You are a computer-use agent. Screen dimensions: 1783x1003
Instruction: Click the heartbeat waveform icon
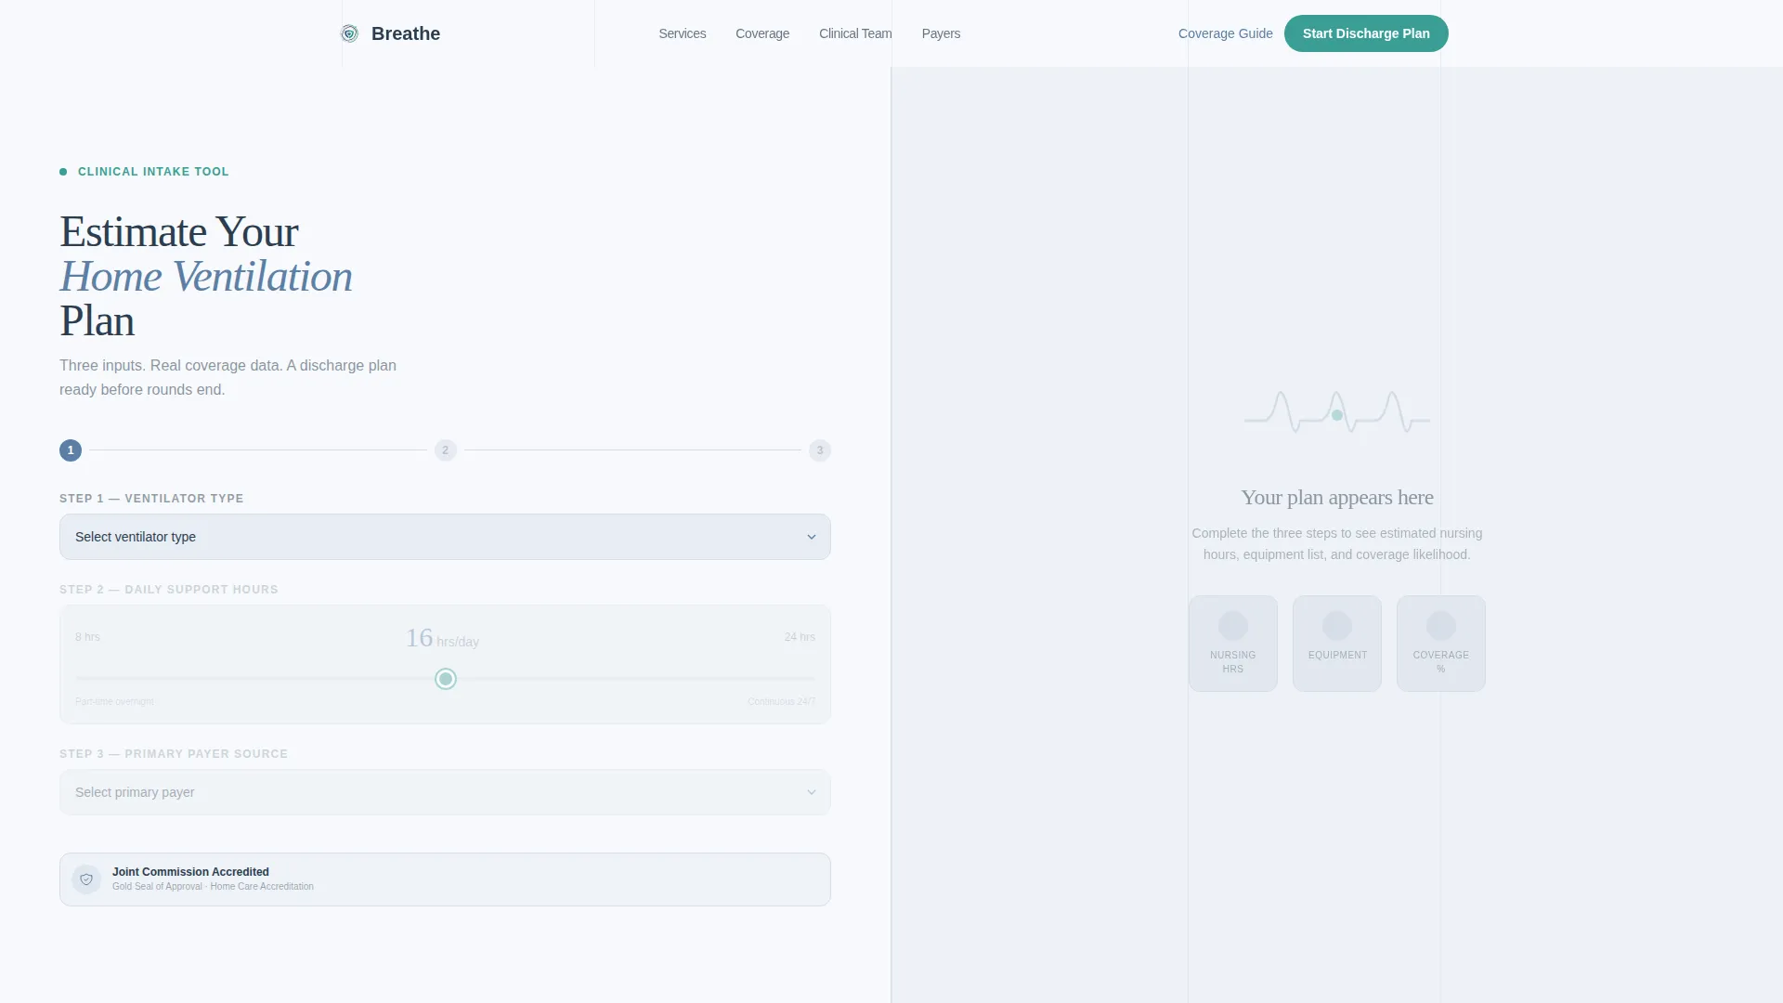pyautogui.click(x=1337, y=412)
